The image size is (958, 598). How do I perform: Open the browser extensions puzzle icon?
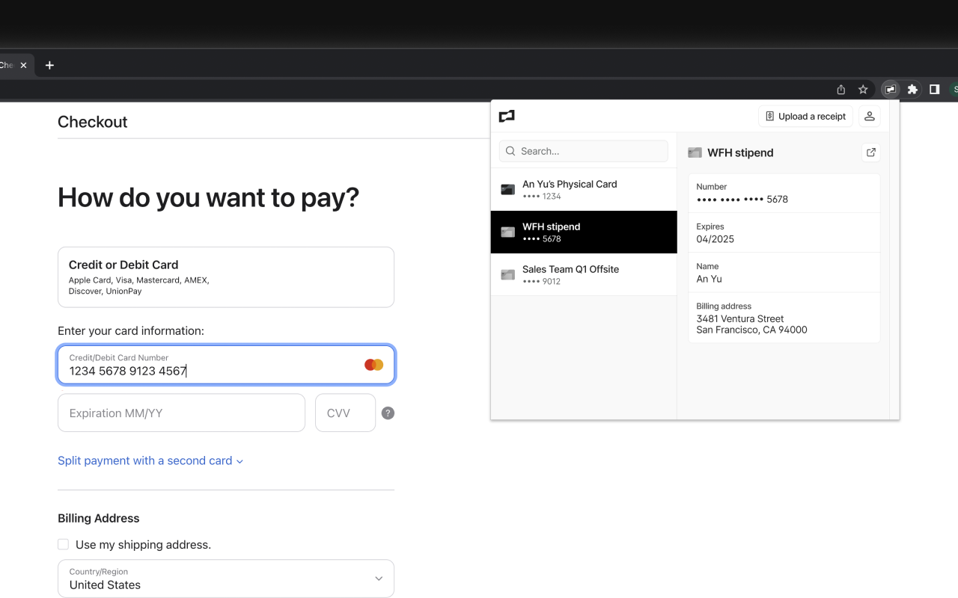pyautogui.click(x=912, y=89)
